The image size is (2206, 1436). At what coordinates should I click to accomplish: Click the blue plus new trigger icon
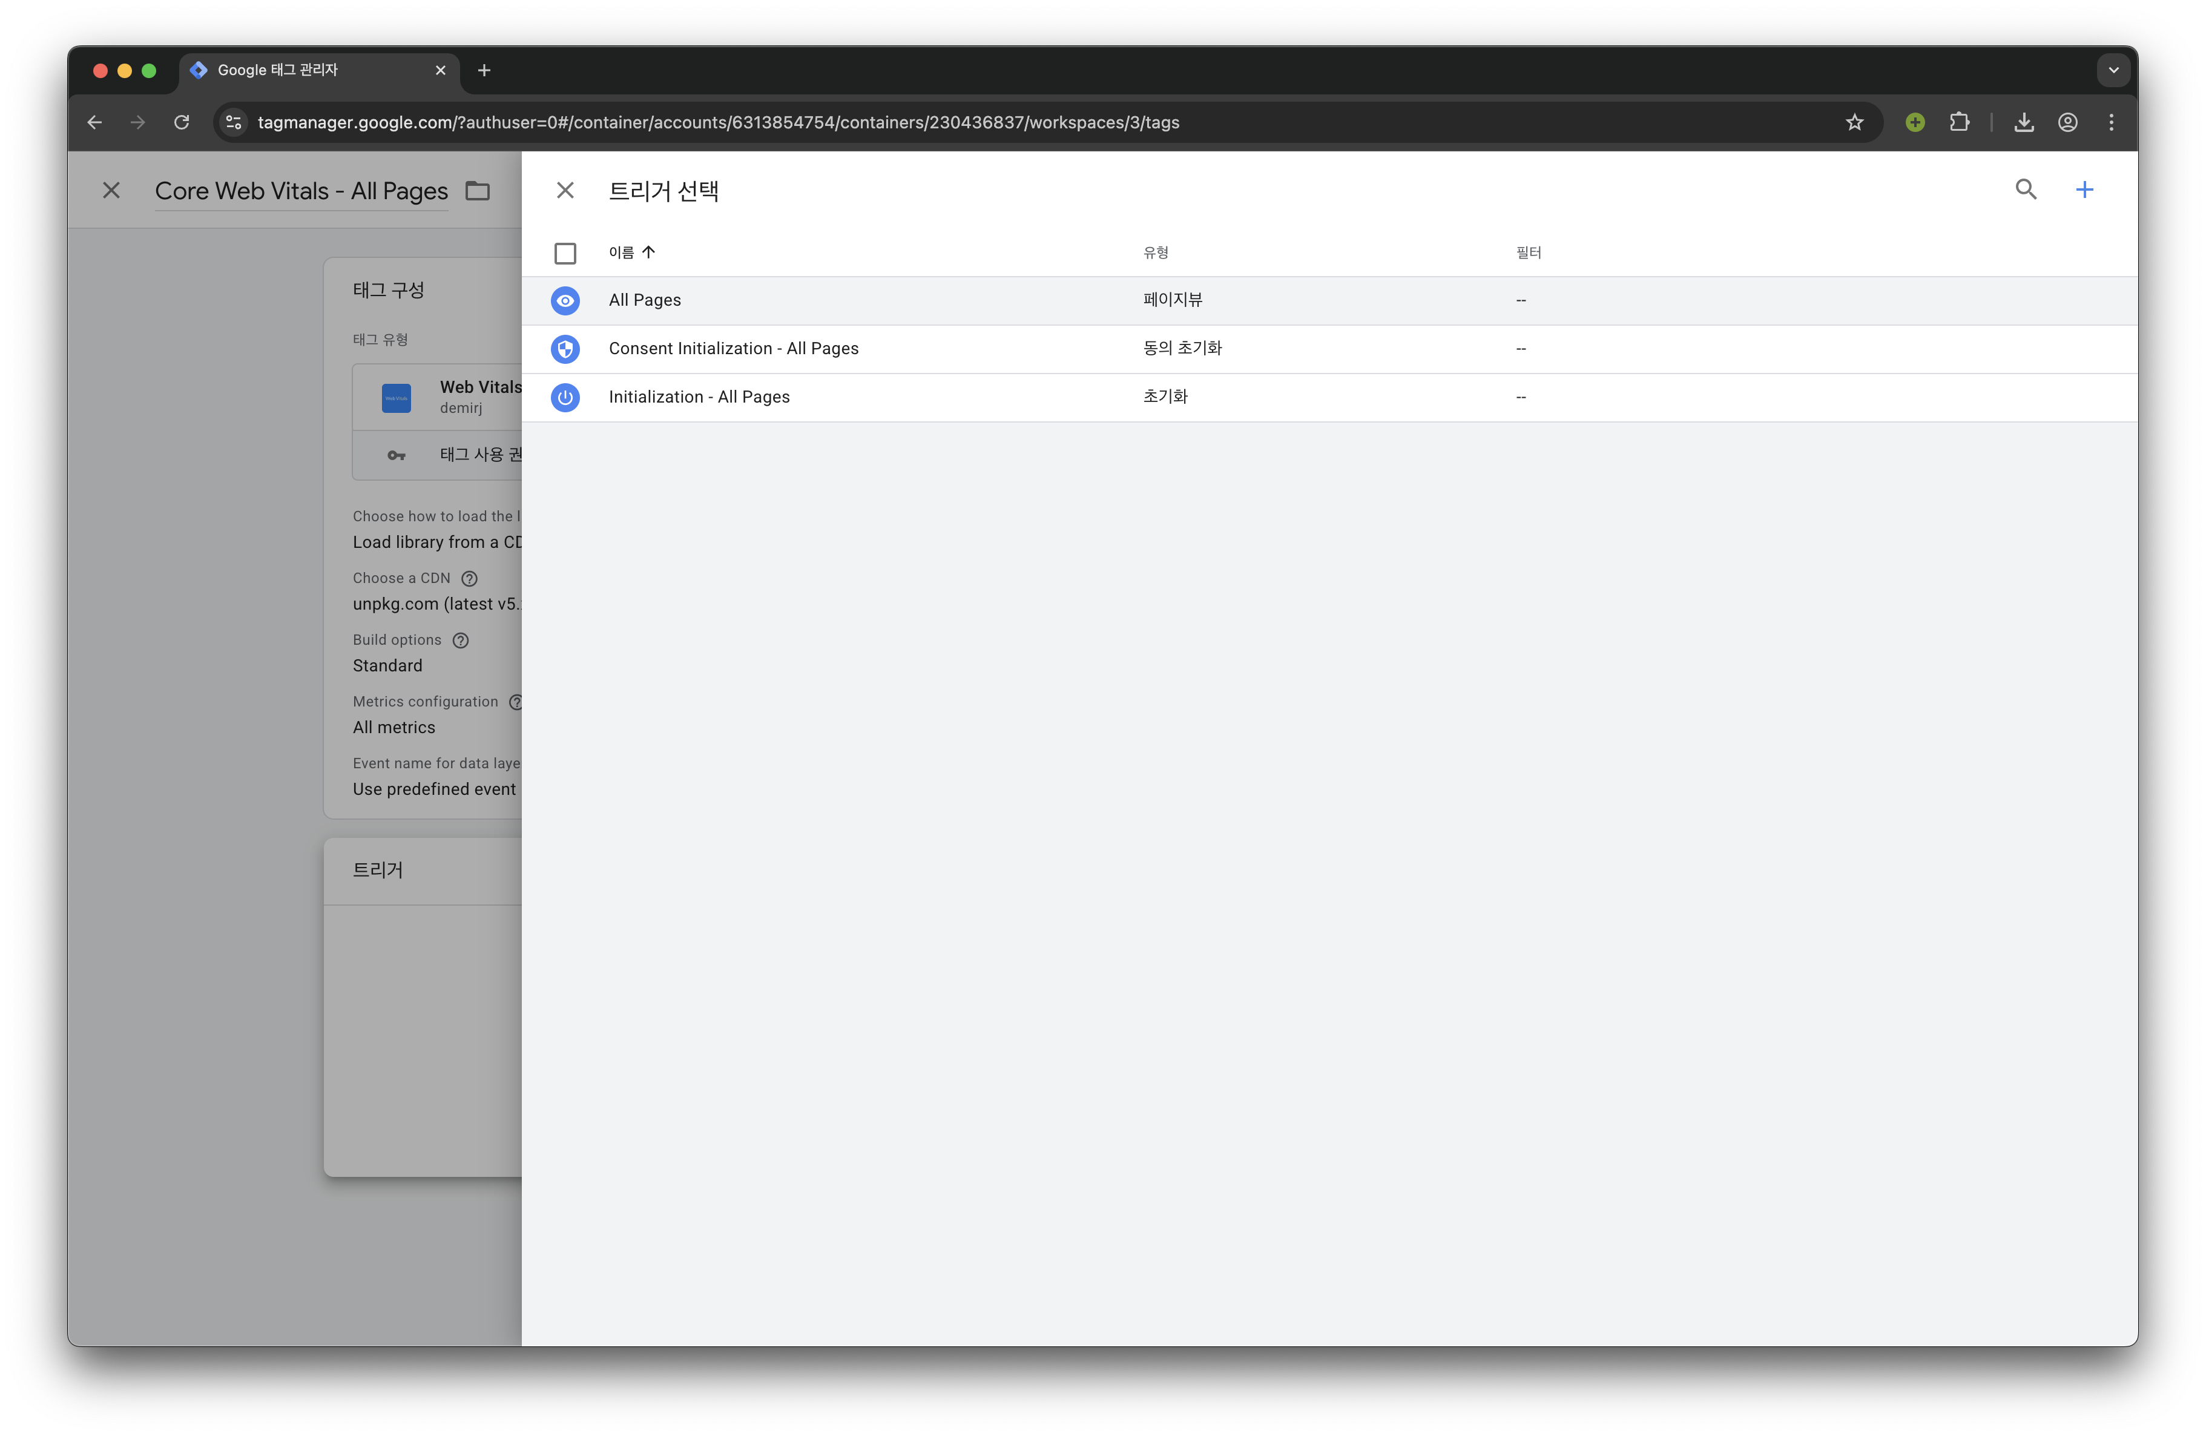tap(2084, 190)
